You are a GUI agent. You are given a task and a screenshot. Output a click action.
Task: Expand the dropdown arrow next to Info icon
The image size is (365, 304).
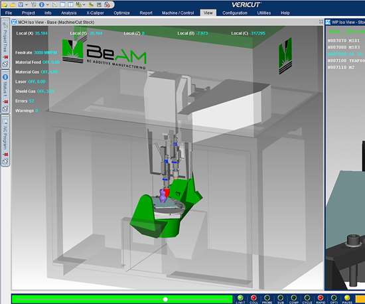[48, 5]
